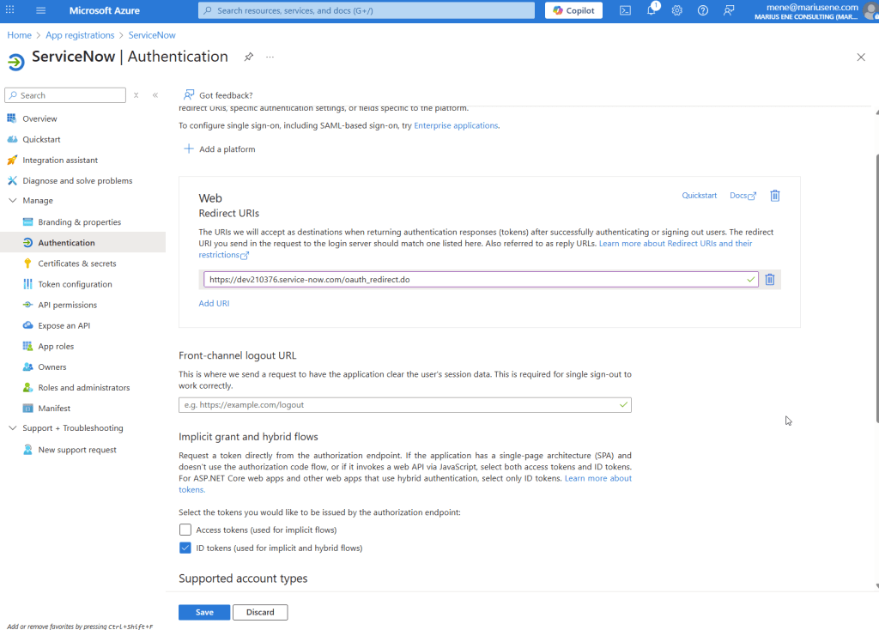Delete the redirect URI row
This screenshot has width=879, height=630.
tap(770, 279)
